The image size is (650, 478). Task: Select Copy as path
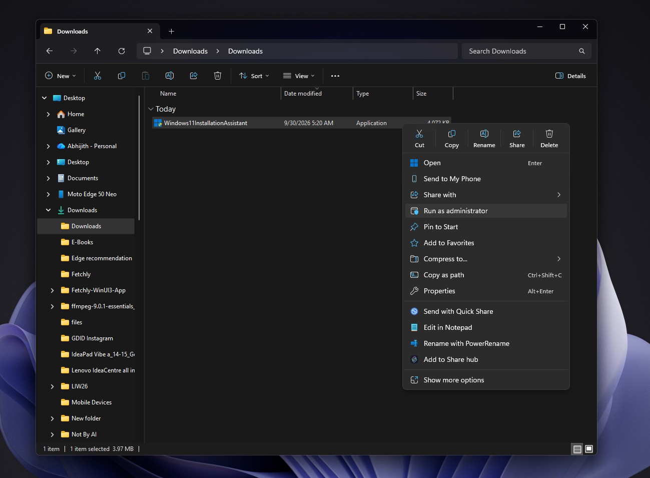(x=486, y=275)
